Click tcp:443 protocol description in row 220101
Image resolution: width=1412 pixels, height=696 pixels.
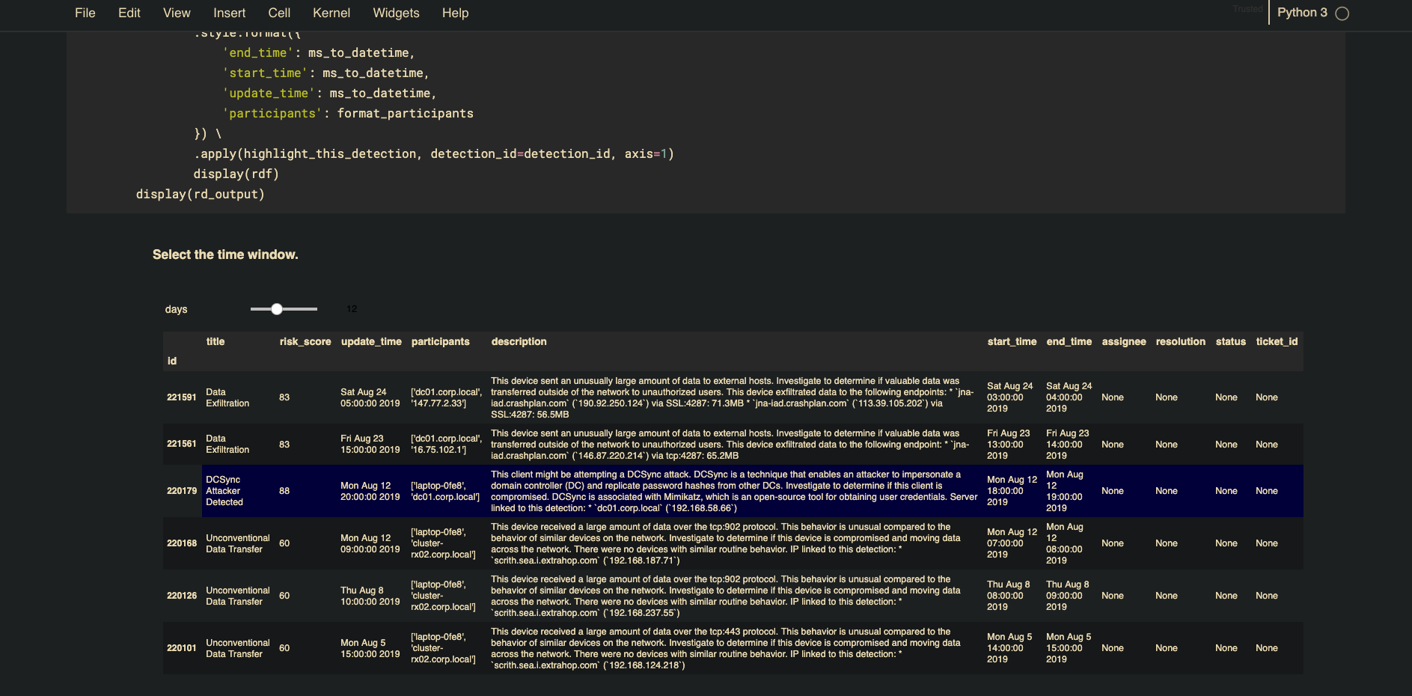point(726,648)
